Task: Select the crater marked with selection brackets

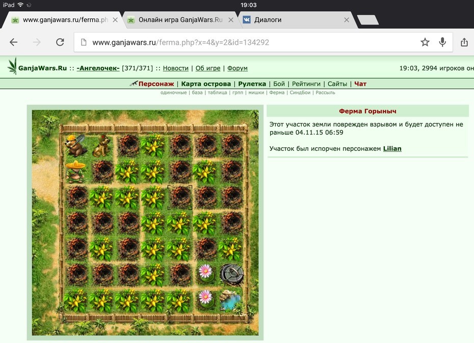Action: pos(180,197)
